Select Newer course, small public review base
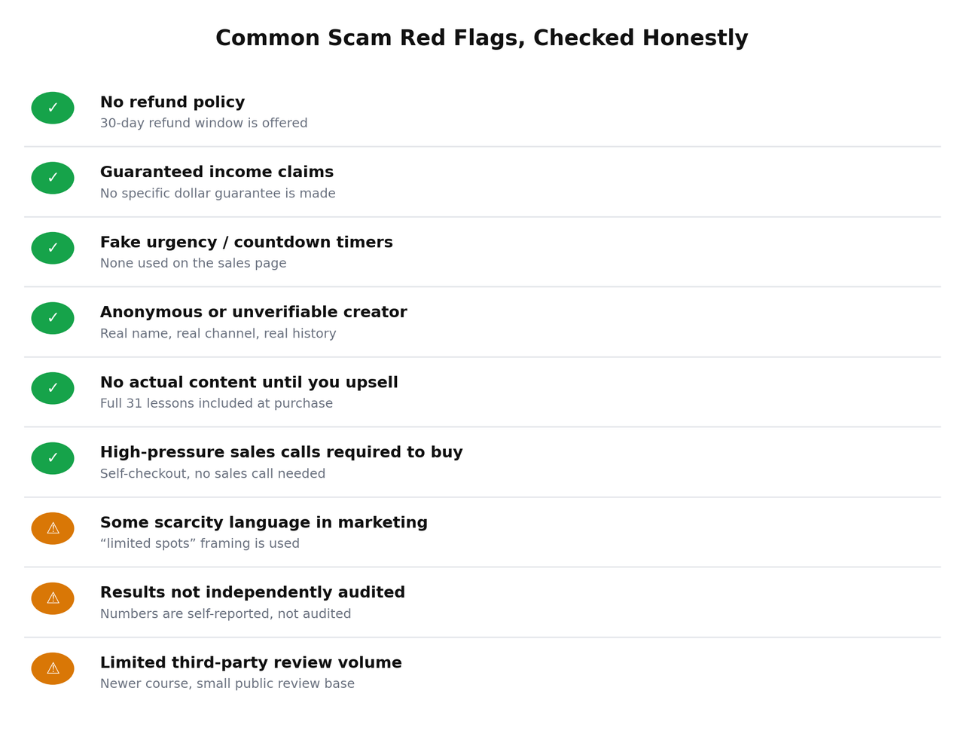Viewport: 964px width, 749px height. [x=227, y=684]
